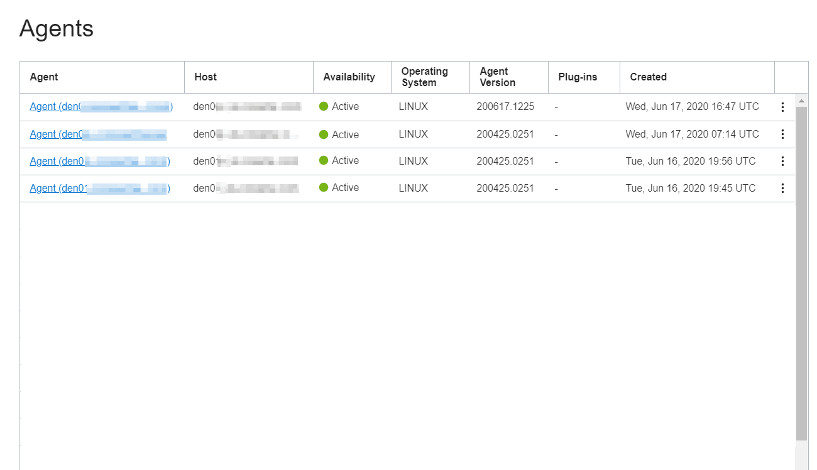Click the Host column header
This screenshot has width=817, height=470.
[206, 77]
